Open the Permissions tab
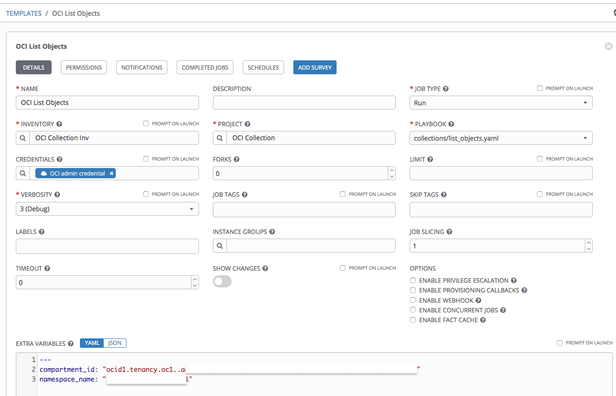 pos(84,67)
